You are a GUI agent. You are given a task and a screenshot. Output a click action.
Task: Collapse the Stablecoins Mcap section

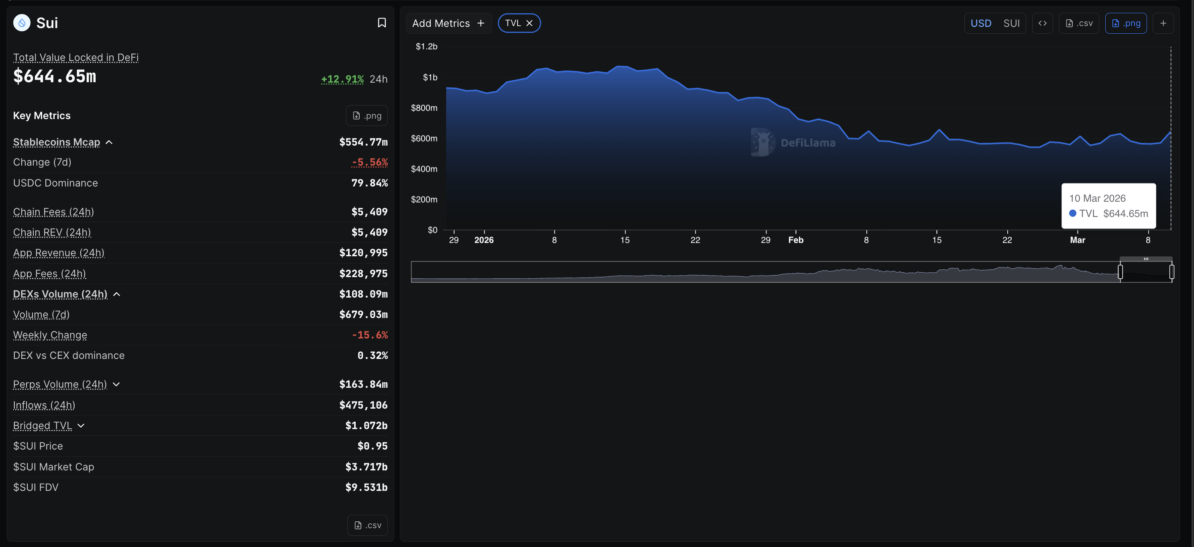109,142
